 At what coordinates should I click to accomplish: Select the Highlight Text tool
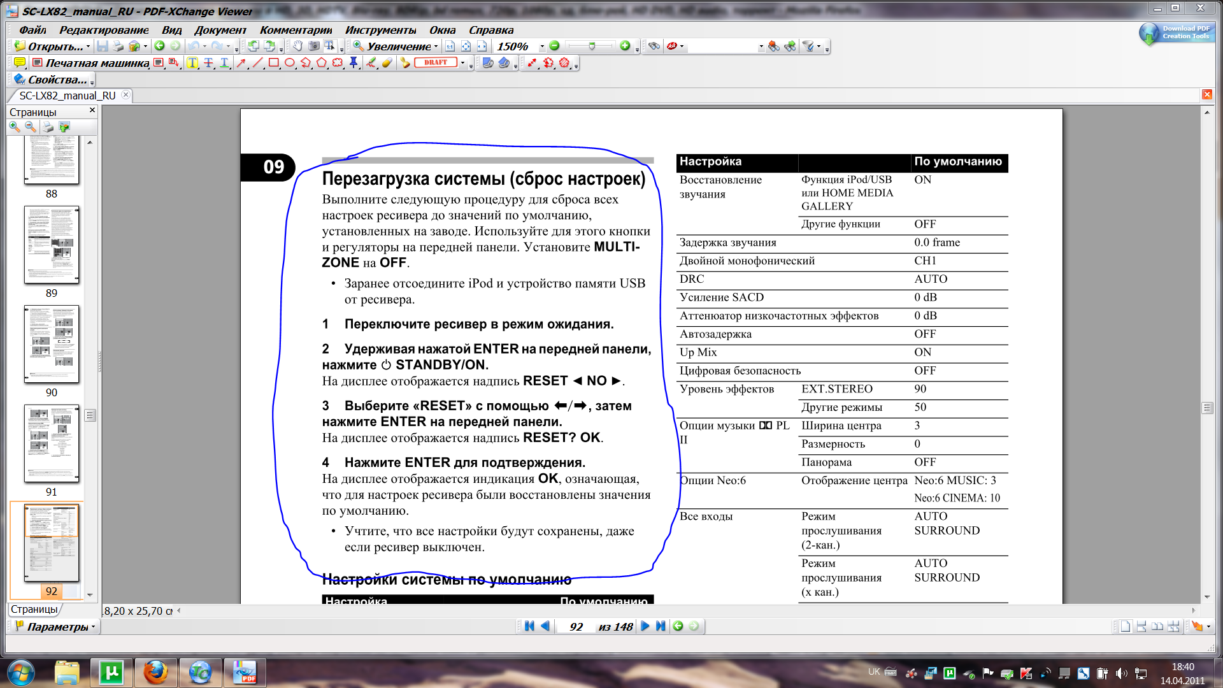(192, 62)
